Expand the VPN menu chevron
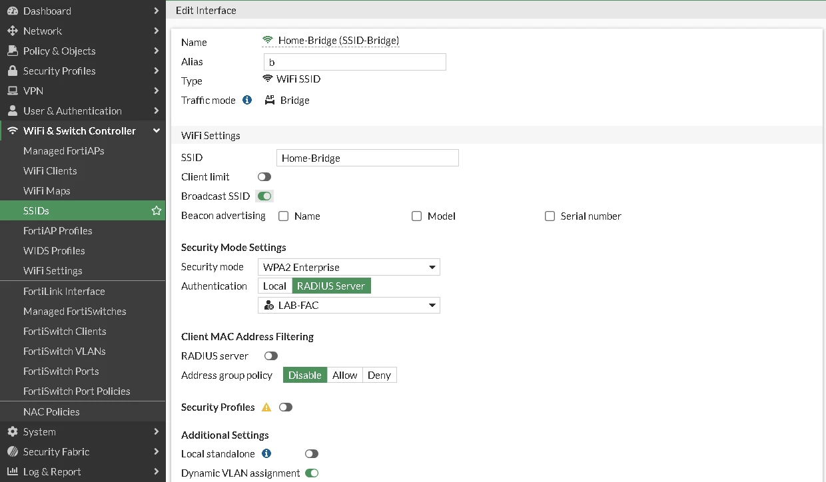Image resolution: width=826 pixels, height=482 pixels. pos(156,91)
